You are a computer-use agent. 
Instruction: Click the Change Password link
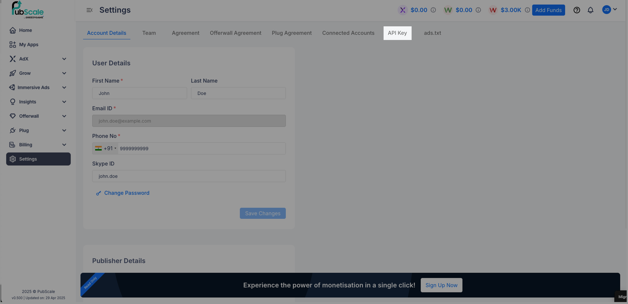coord(126,193)
